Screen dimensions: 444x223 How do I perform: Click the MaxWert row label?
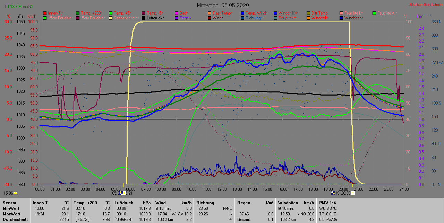(x=12, y=214)
